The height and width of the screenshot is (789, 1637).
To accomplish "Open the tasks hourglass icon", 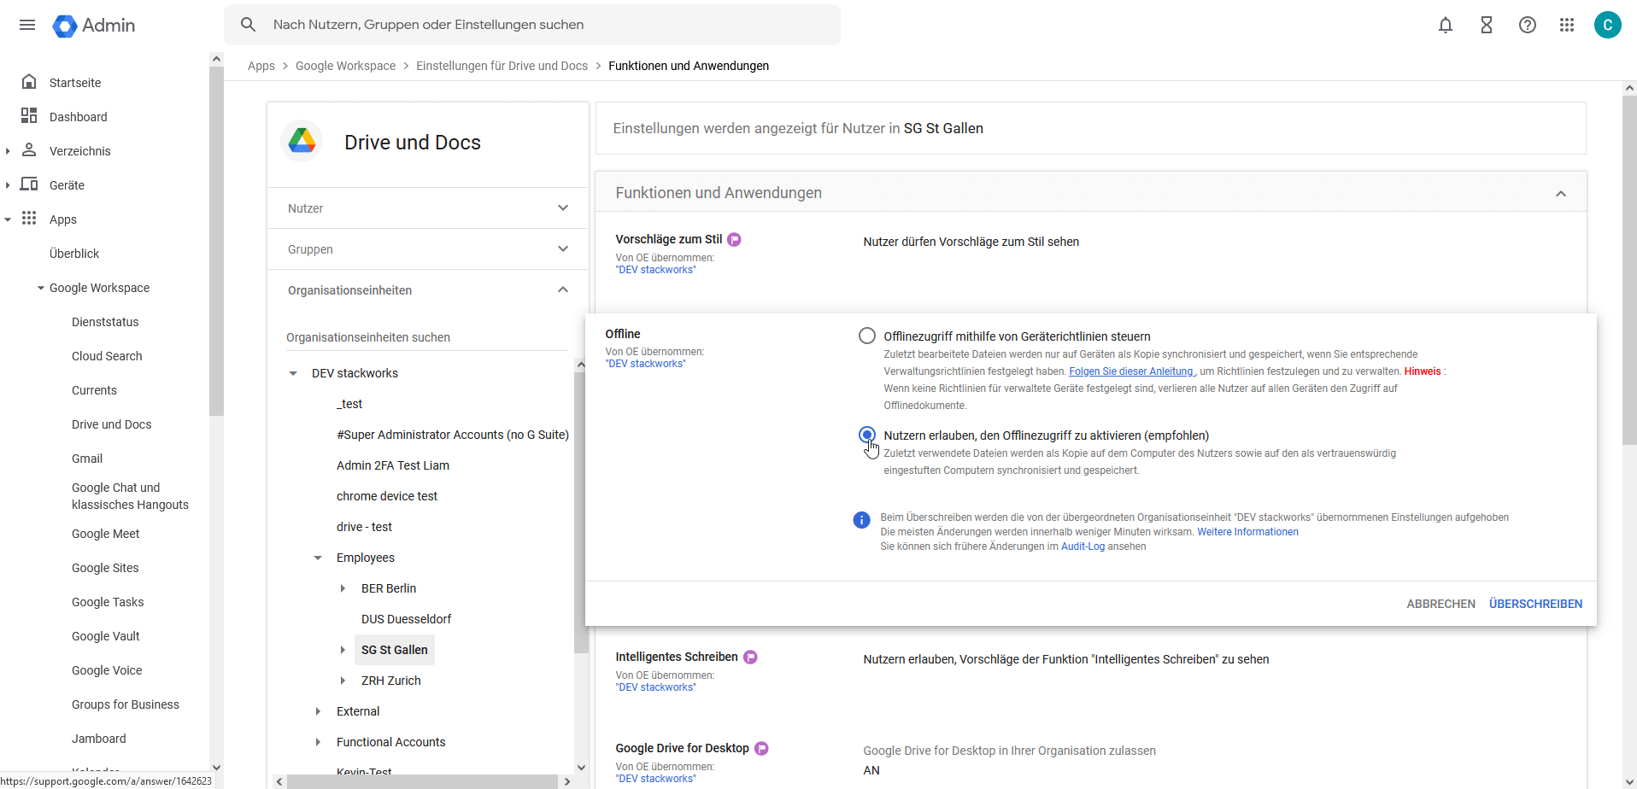I will click(1487, 25).
